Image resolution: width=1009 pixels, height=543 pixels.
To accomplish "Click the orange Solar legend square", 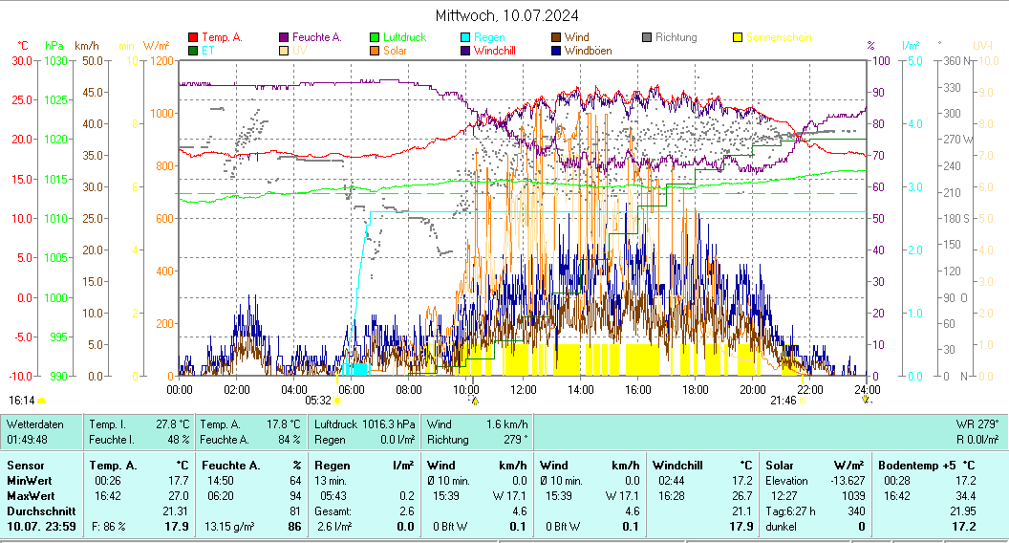I will [376, 51].
